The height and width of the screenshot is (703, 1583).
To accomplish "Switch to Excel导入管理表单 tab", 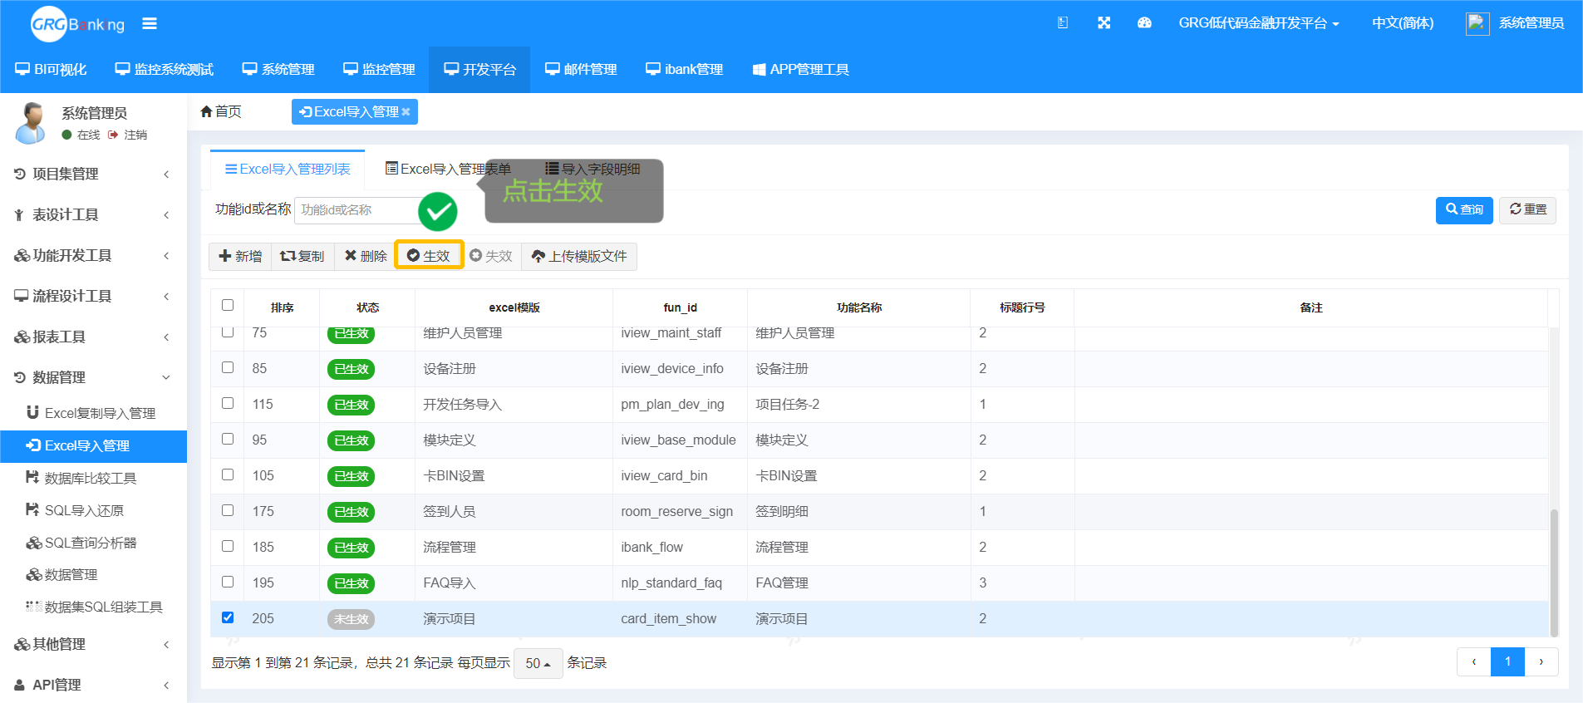I will pyautogui.click(x=448, y=170).
